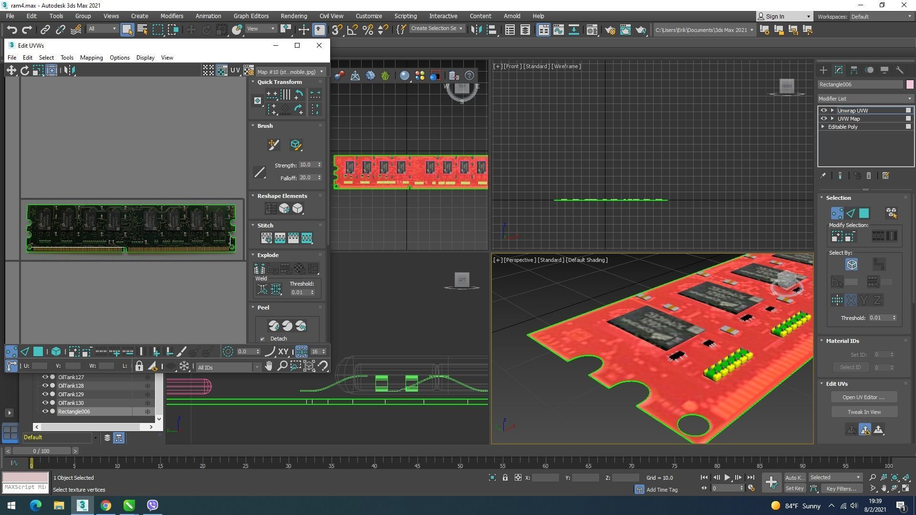Open the Graph Editors menu
Viewport: 916px width, 515px height.
click(251, 16)
